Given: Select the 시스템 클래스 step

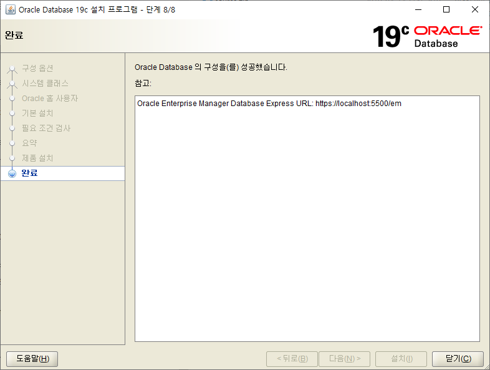Looking at the screenshot, I should 45,83.
